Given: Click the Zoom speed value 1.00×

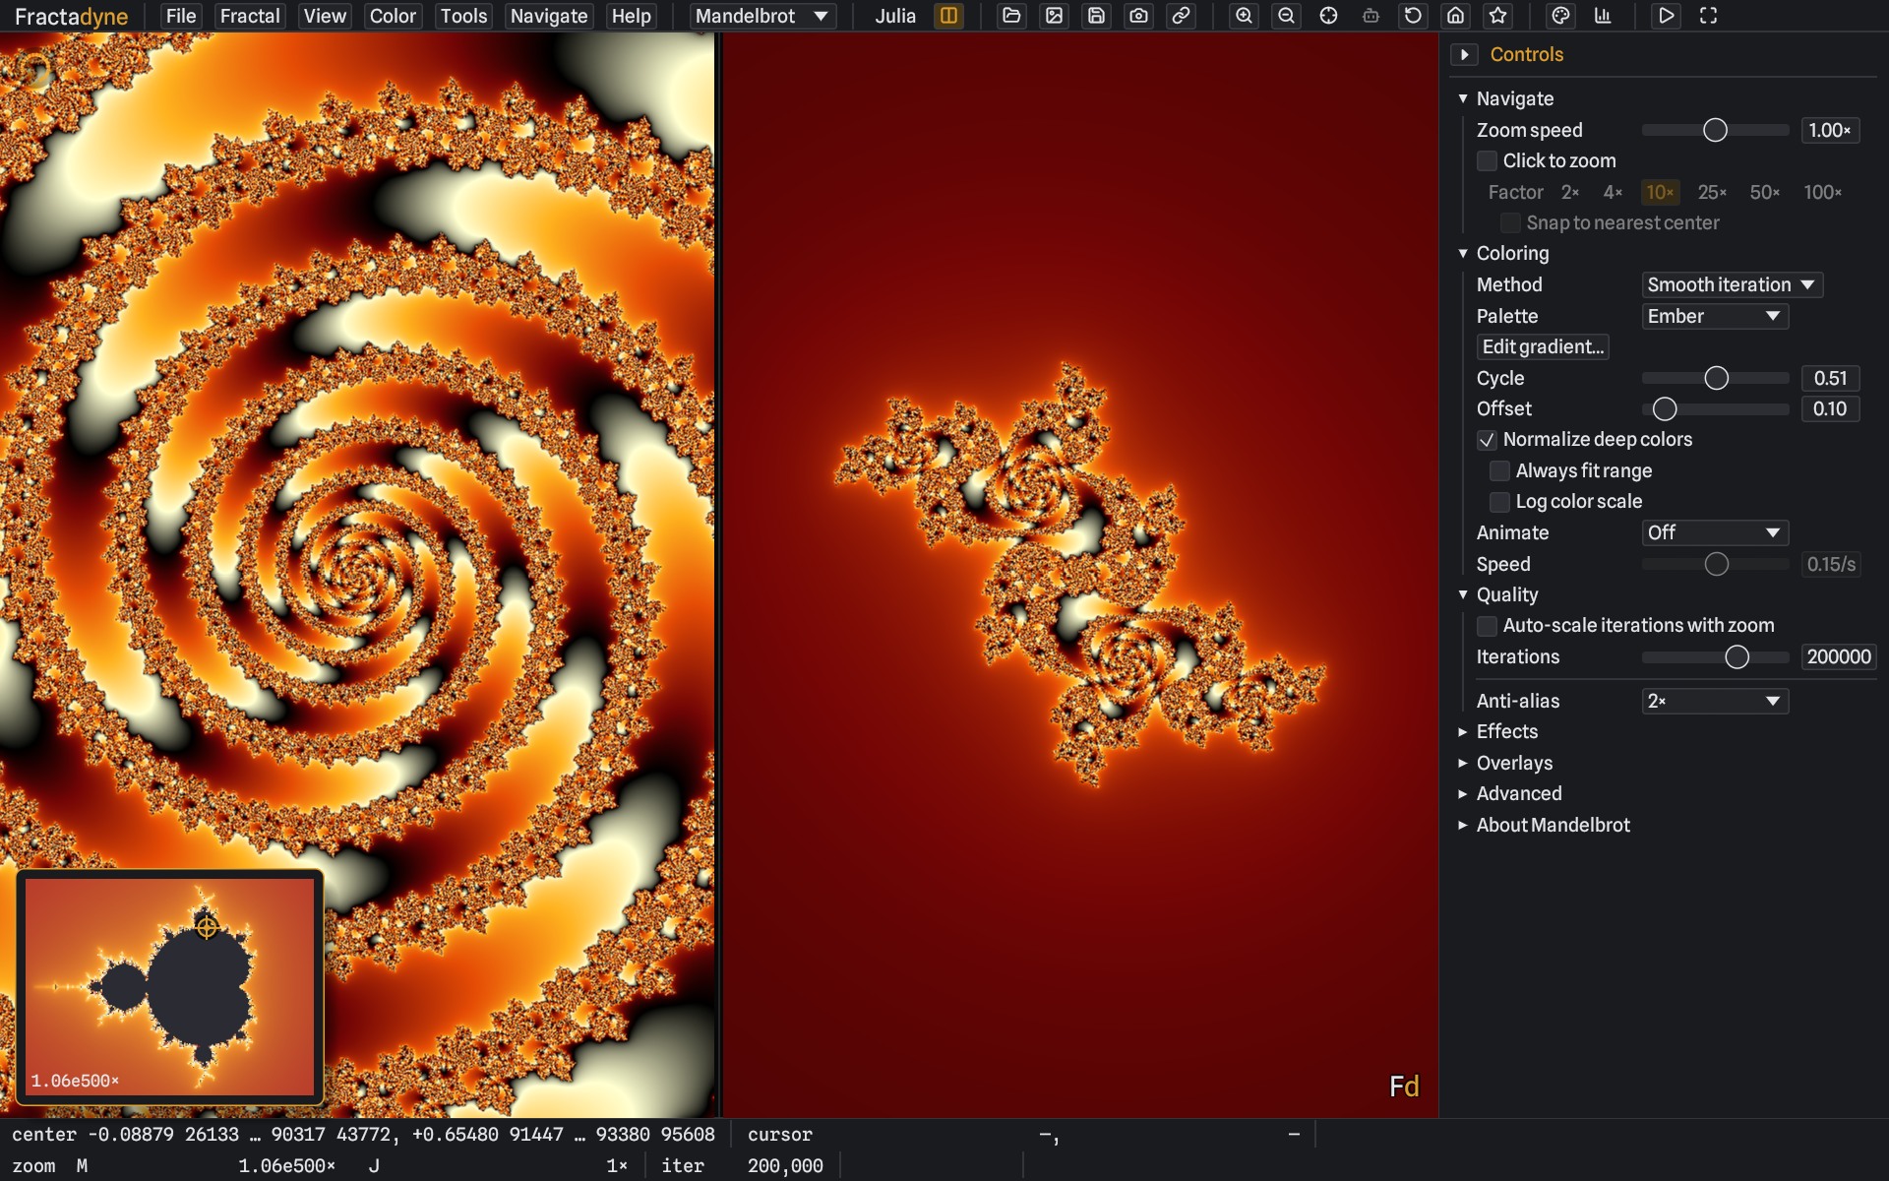Looking at the screenshot, I should click(x=1830, y=130).
